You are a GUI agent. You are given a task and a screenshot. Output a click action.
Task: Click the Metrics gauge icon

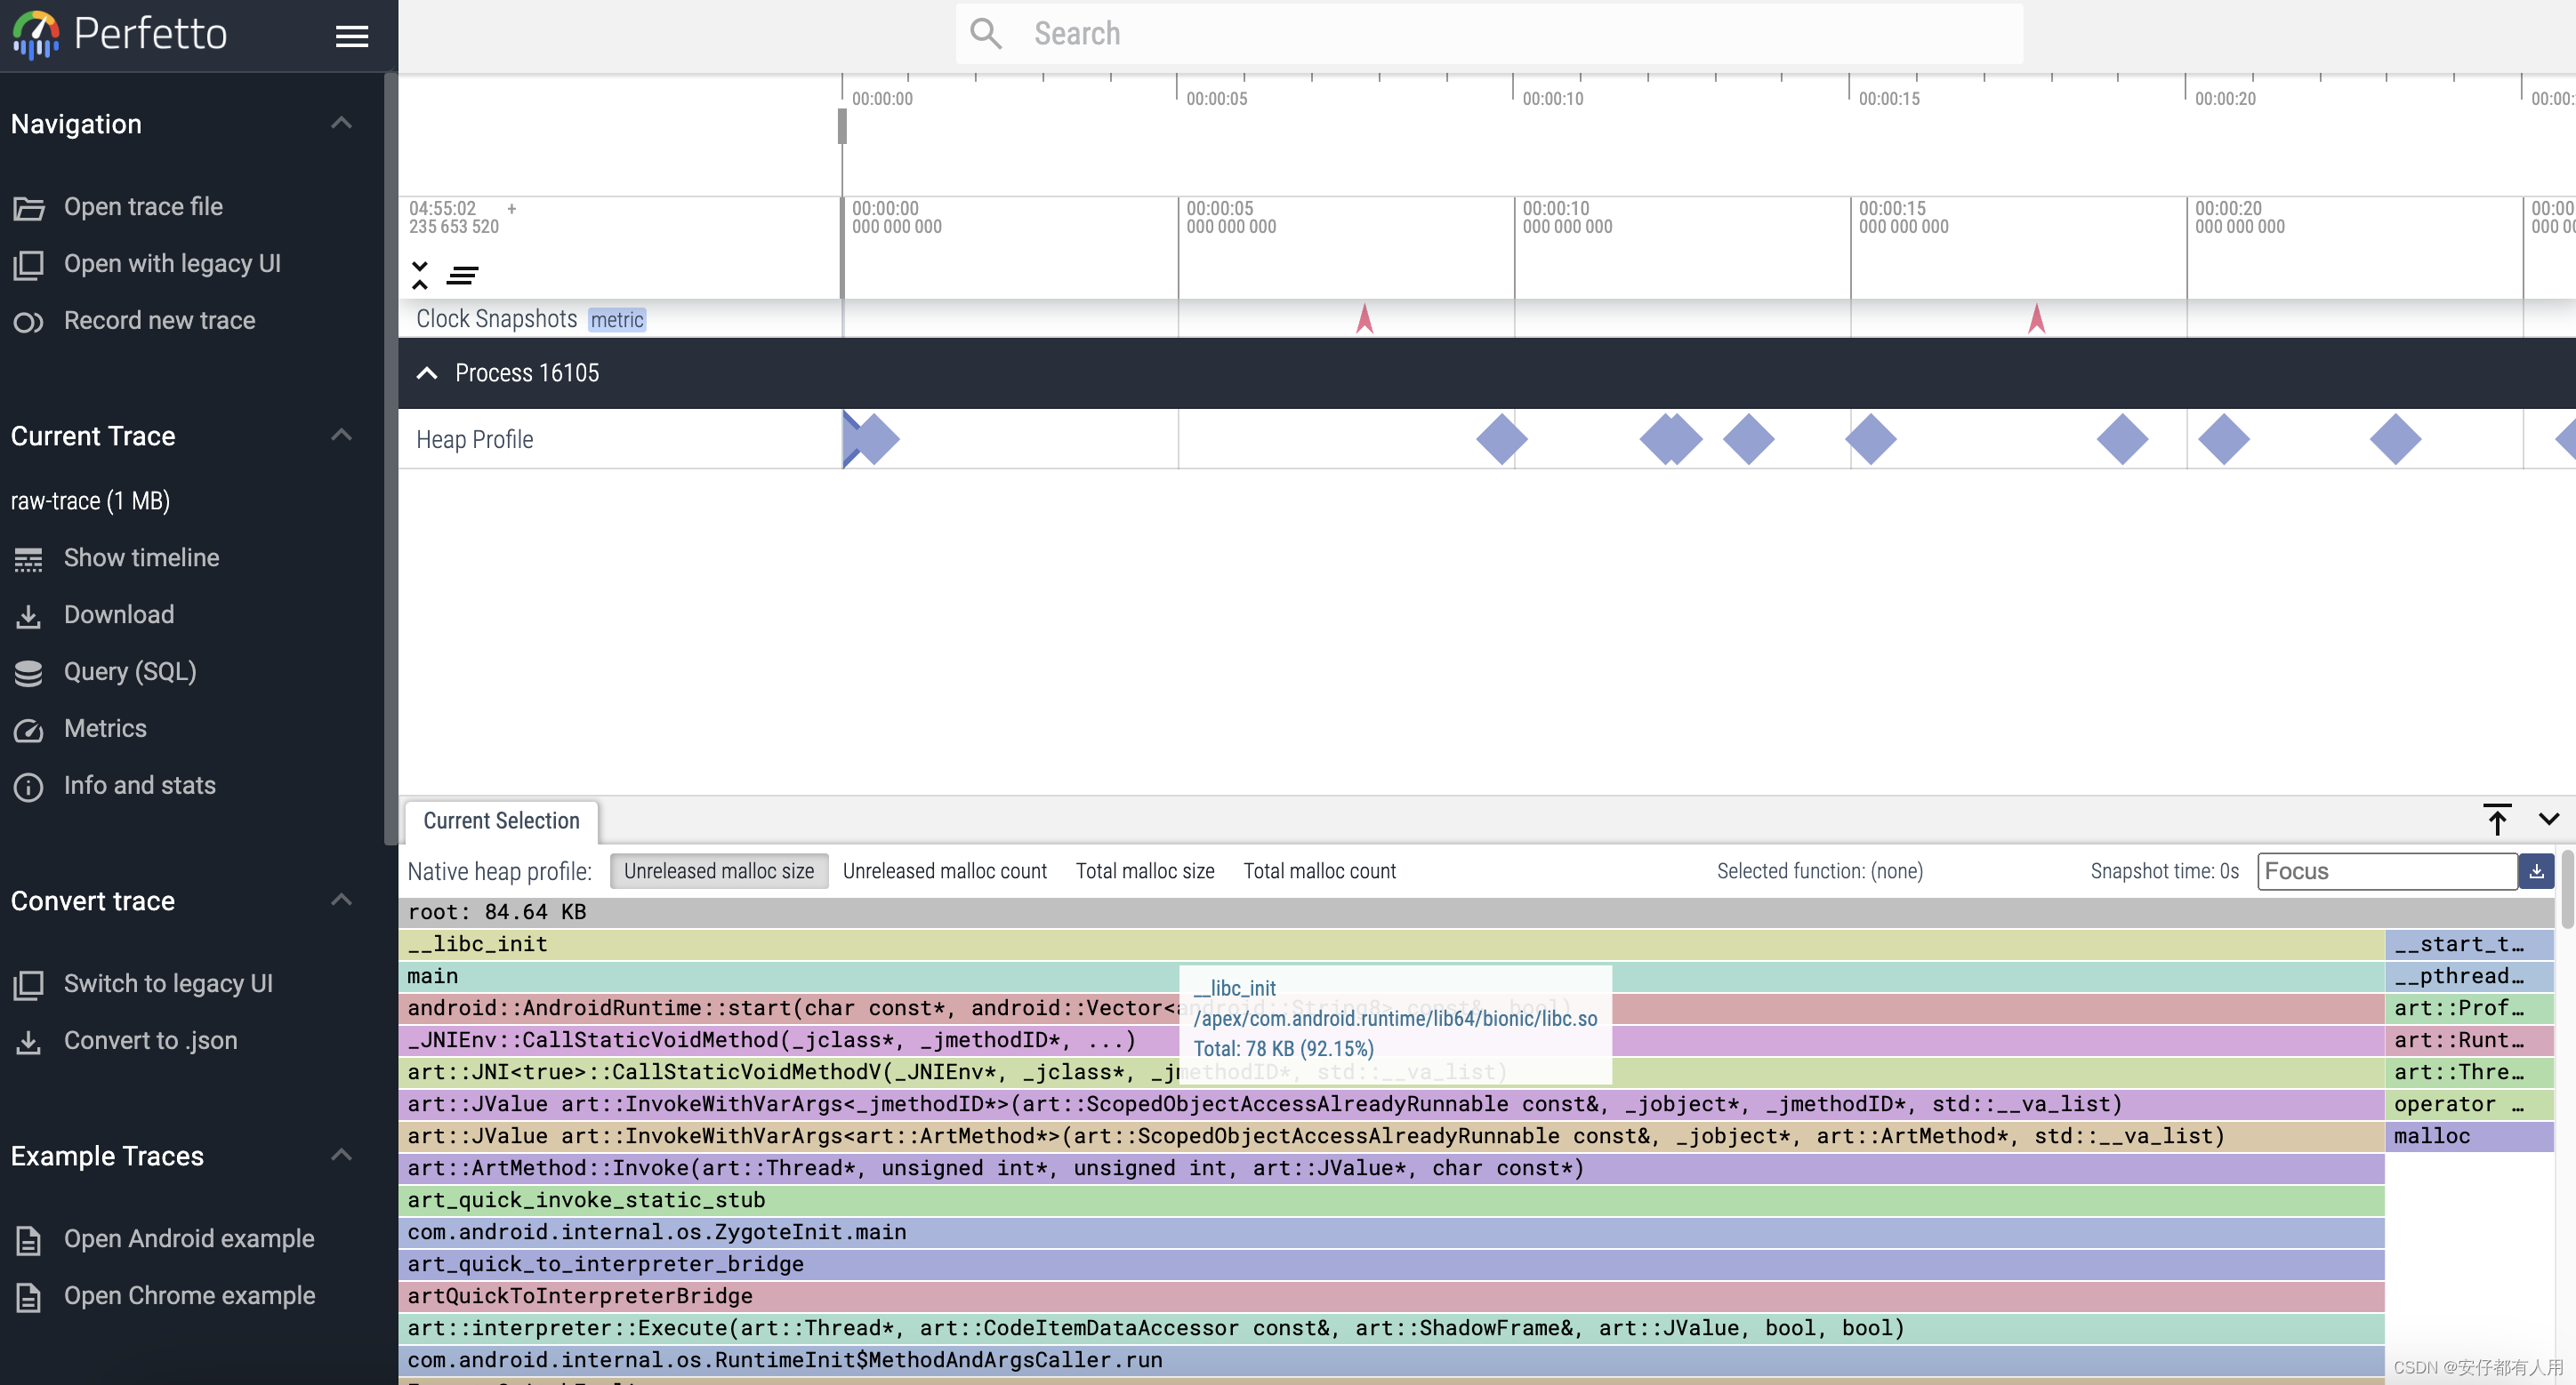tap(28, 730)
